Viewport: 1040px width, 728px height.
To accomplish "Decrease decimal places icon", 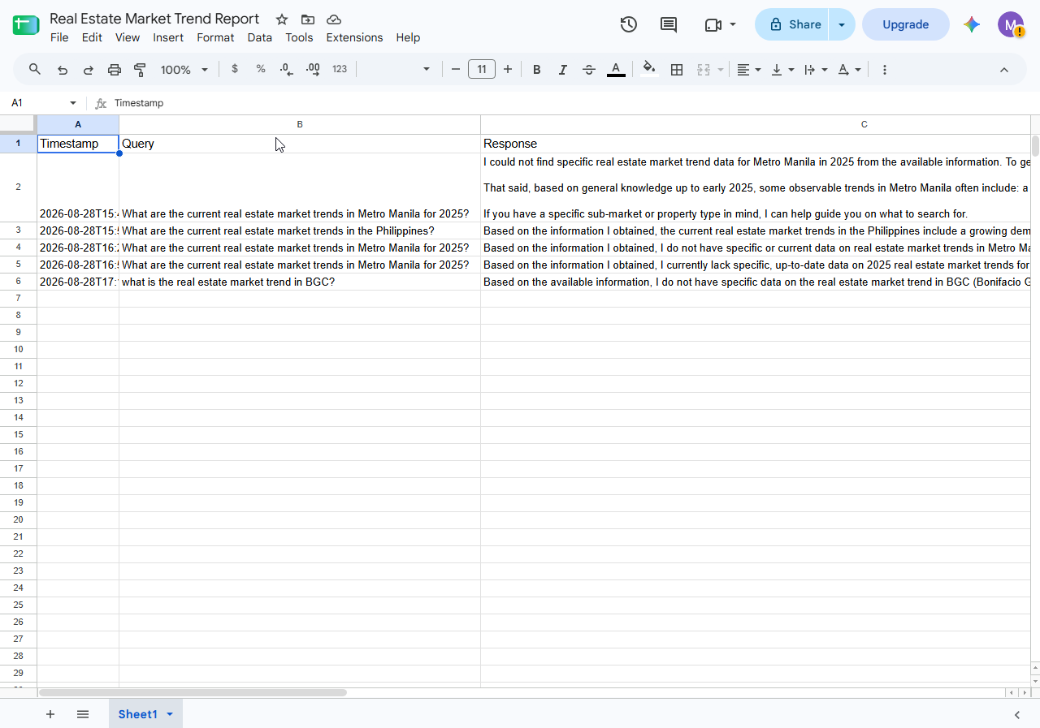I will click(x=286, y=70).
